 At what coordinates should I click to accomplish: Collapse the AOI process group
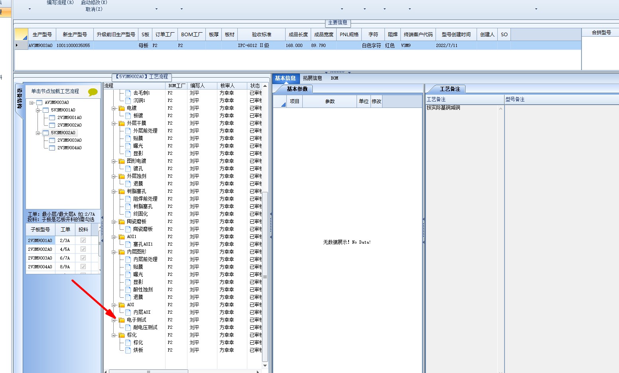(114, 305)
